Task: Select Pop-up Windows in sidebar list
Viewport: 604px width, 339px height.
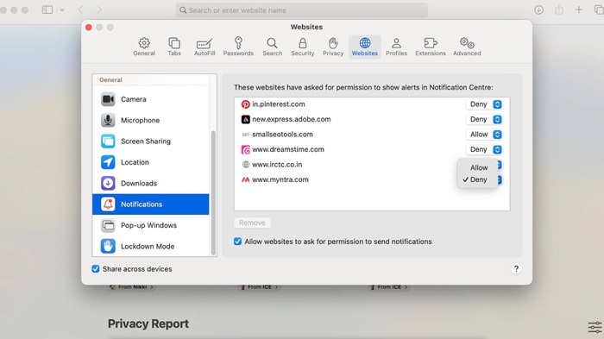Action: tap(151, 225)
